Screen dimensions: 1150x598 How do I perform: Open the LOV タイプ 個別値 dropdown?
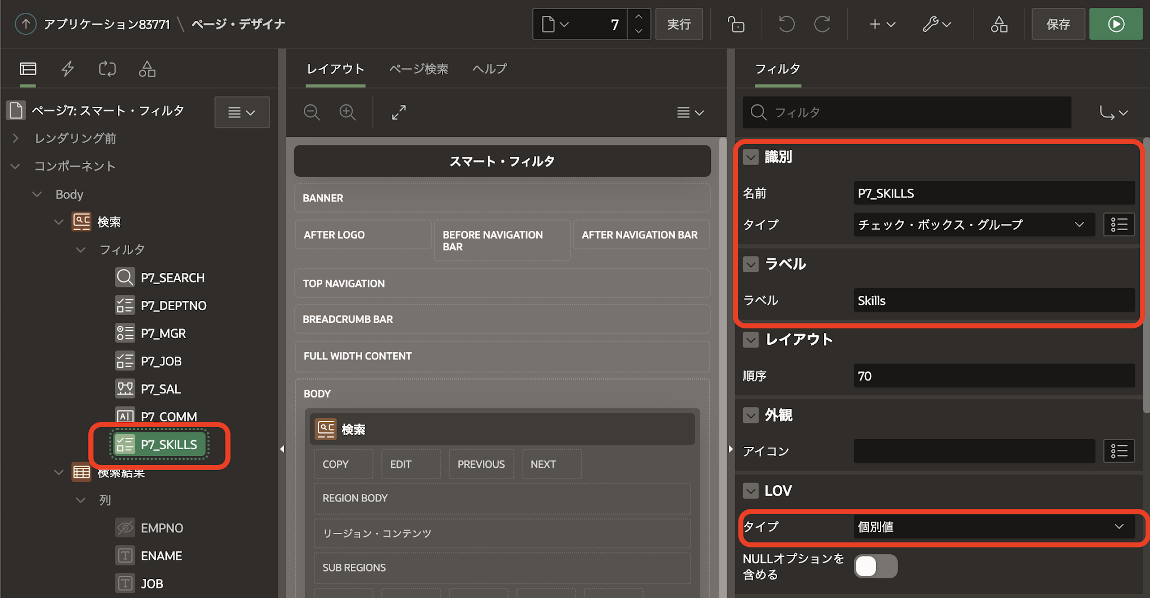(x=994, y=527)
